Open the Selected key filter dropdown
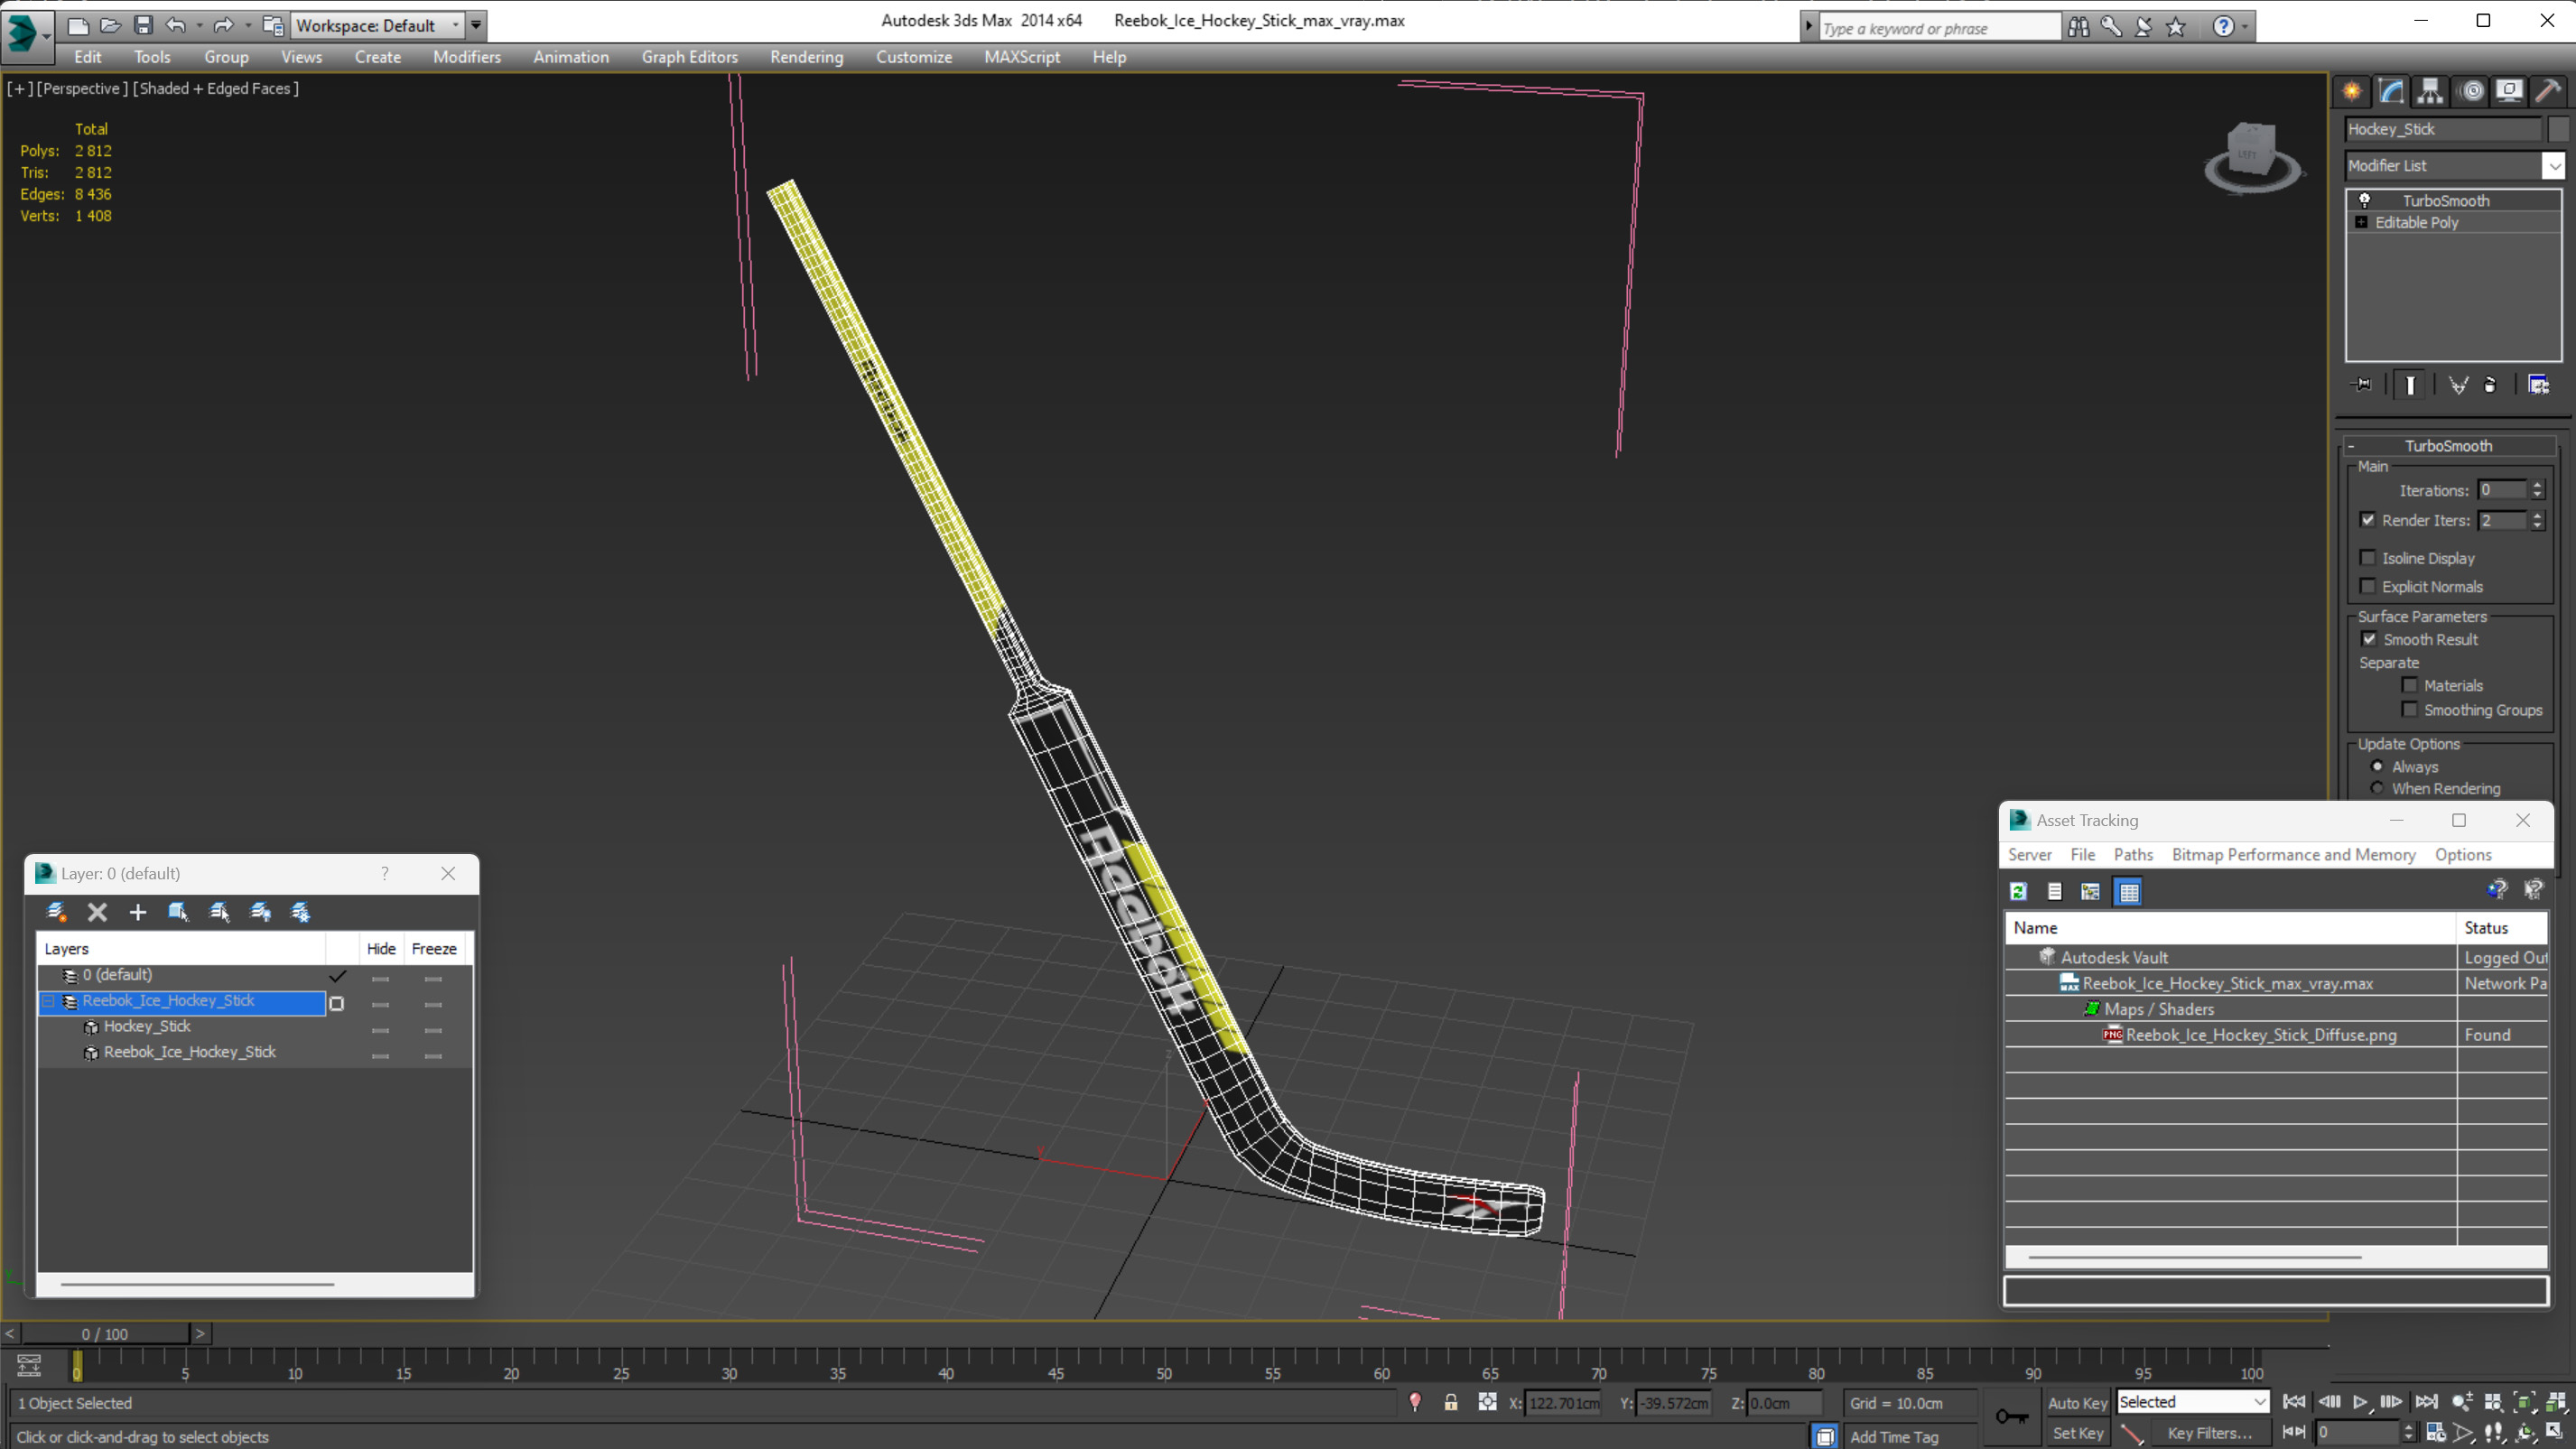Screen dimensions: 2576x1449 pyautogui.click(x=2259, y=1402)
